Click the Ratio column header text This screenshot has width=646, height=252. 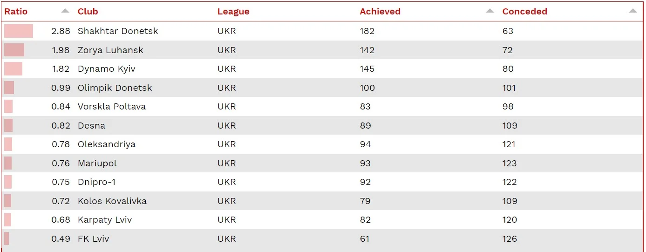16,12
